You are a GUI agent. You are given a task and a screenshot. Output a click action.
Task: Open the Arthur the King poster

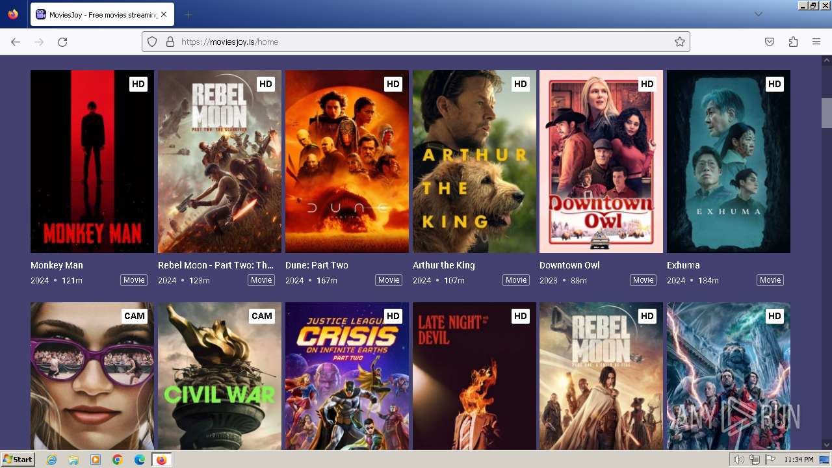474,161
